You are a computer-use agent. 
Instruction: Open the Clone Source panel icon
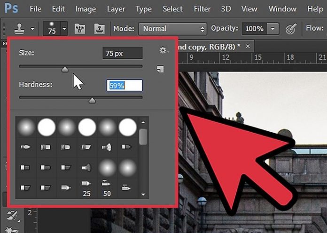tap(100, 29)
